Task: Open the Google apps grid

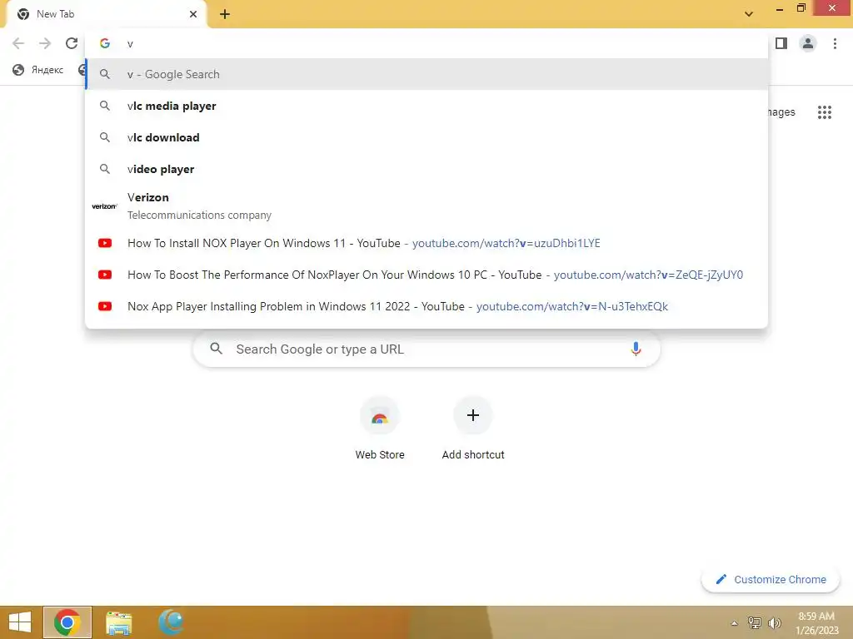Action: click(x=824, y=112)
